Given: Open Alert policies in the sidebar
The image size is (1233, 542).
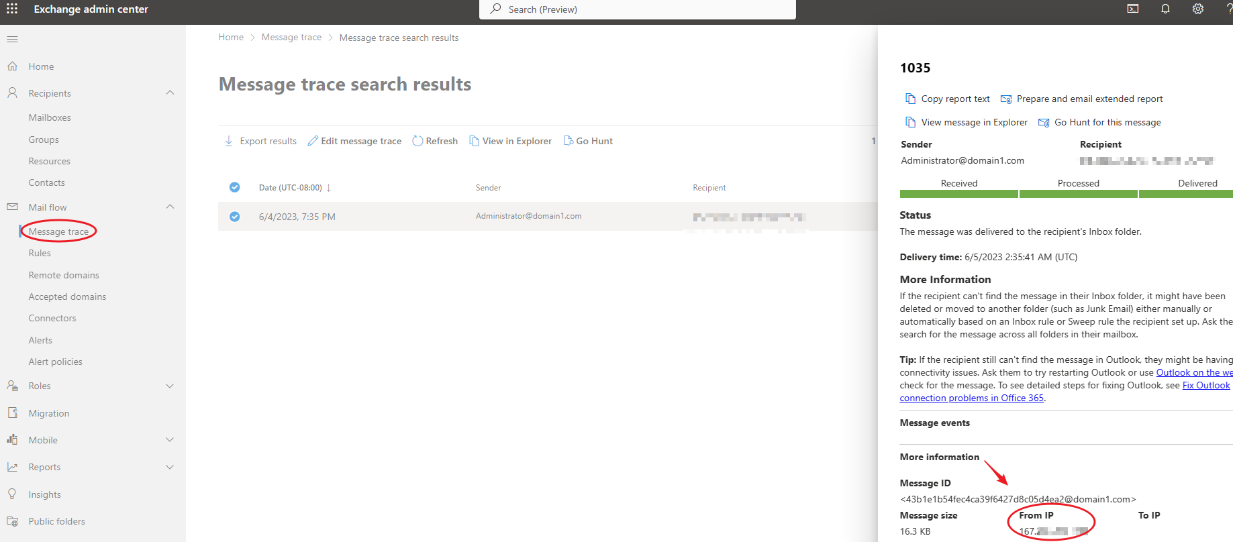Looking at the screenshot, I should click(56, 362).
